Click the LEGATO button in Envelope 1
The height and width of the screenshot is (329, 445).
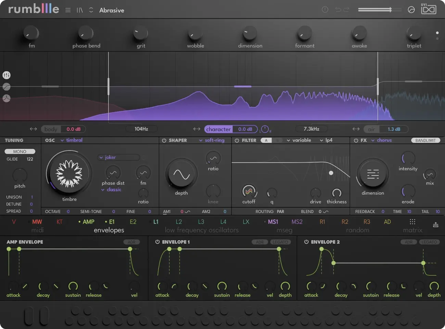pyautogui.click(x=280, y=242)
